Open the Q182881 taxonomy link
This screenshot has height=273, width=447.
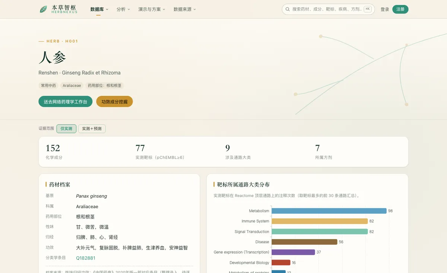click(86, 258)
